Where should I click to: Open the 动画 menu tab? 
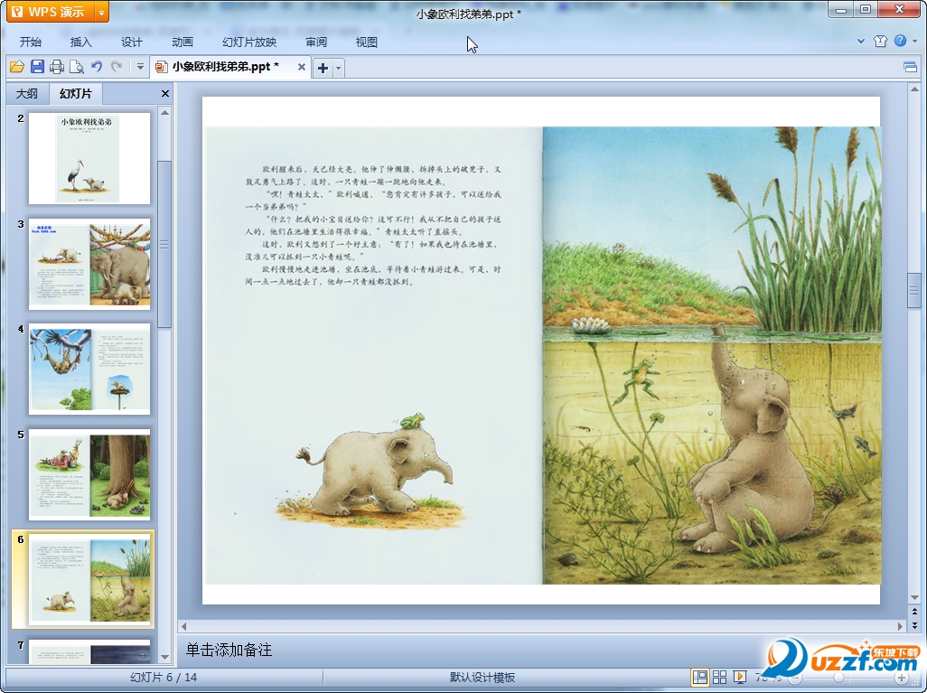(183, 42)
